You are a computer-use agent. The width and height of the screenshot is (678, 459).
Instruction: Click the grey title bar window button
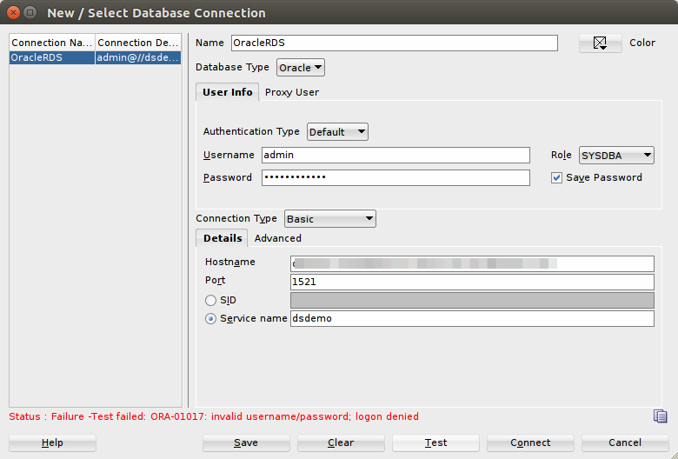(x=30, y=12)
